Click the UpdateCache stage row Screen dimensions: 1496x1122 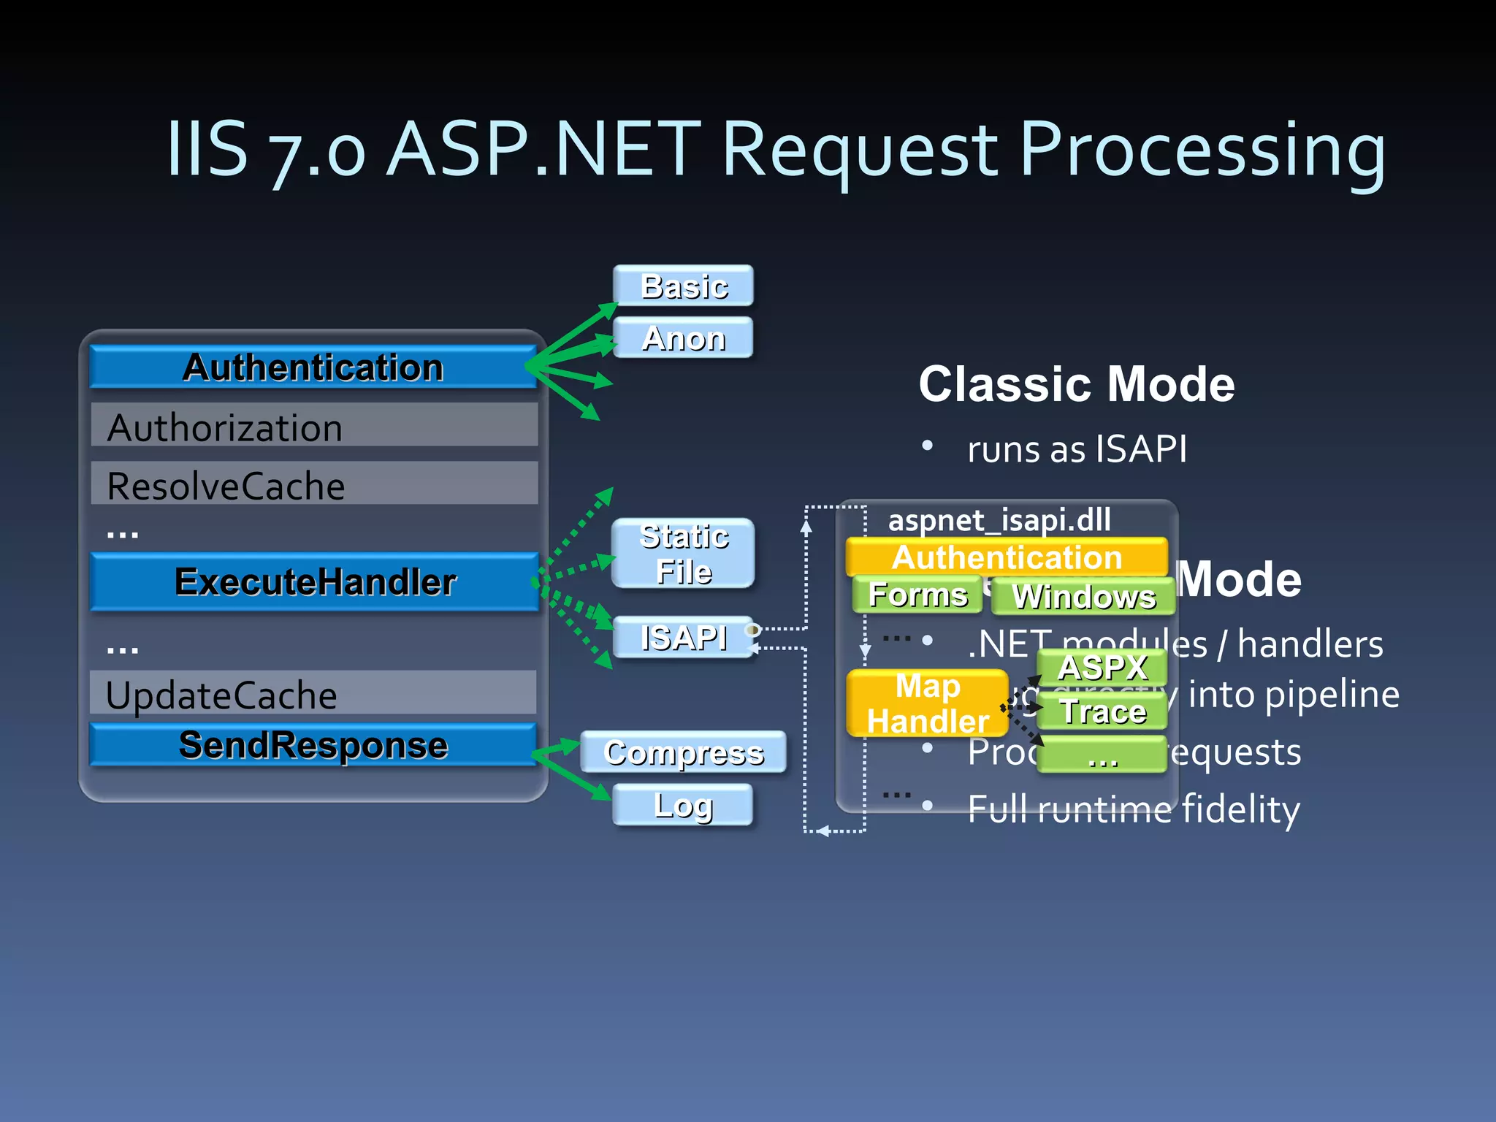pyautogui.click(x=313, y=693)
